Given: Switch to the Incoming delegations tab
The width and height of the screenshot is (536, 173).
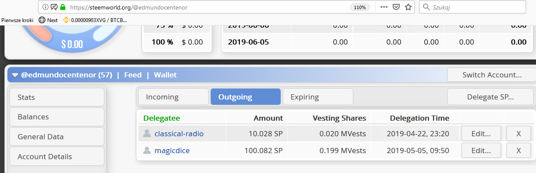Looking at the screenshot, I should (173, 97).
